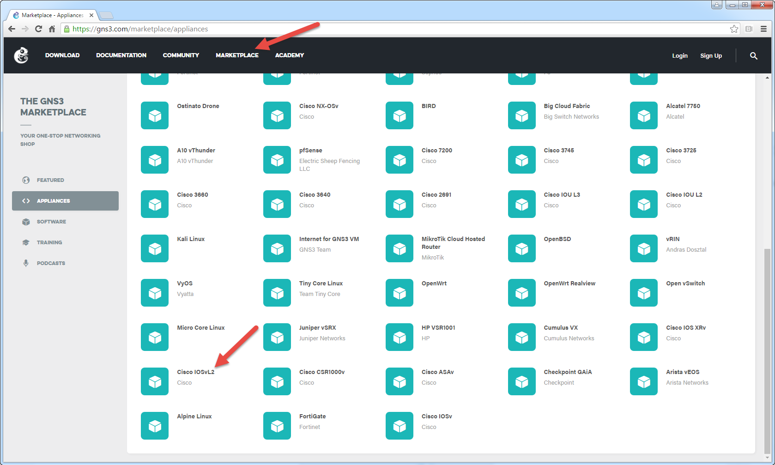The height and width of the screenshot is (465, 775).
Task: Open the Tiny Core Linux link
Action: tap(321, 284)
